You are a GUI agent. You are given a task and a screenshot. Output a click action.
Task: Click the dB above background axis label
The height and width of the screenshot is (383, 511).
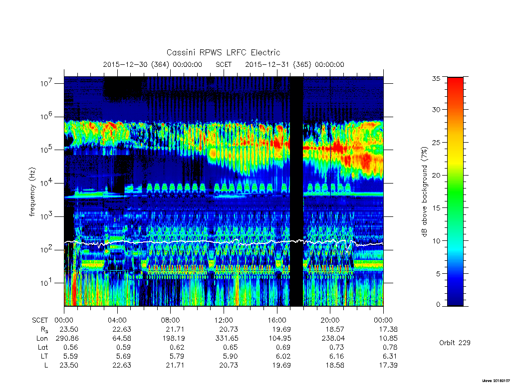(x=424, y=191)
